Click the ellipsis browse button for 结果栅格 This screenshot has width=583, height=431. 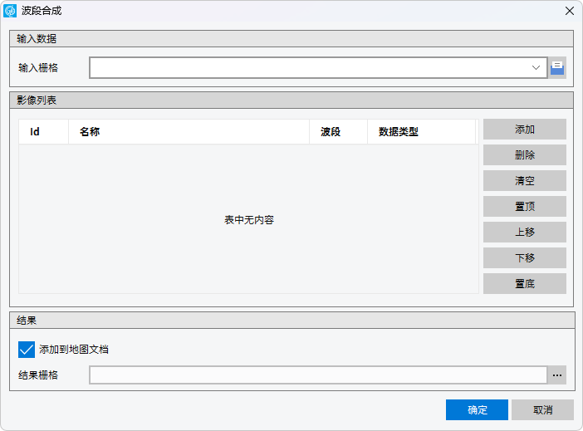557,375
